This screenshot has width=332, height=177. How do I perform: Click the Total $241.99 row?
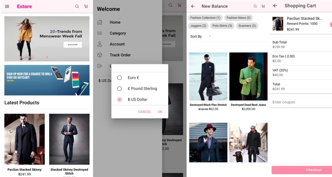tap(301, 87)
